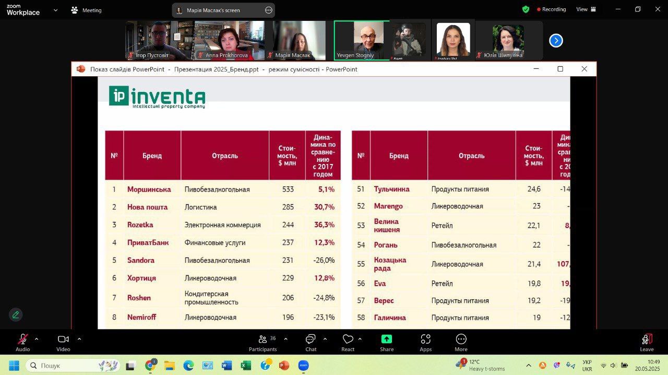This screenshot has width=668, height=375.
Task: Open Microsoft Word from taskbar
Action: [x=226, y=365]
